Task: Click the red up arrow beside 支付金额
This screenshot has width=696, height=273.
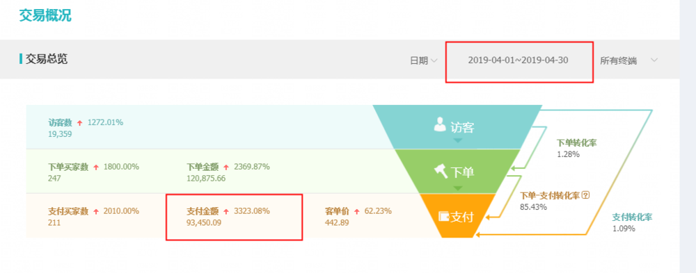Action: pos(226,212)
